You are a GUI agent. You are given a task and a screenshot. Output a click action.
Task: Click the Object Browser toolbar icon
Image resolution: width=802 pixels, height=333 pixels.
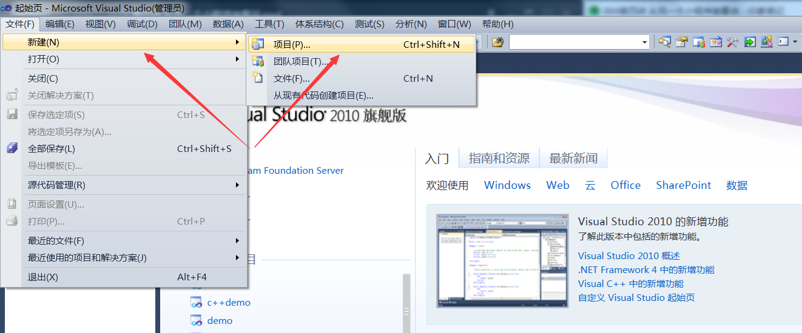(716, 42)
